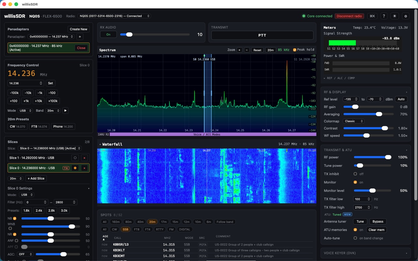
Task: Select the SSB mode spots filter
Action: [125, 229]
